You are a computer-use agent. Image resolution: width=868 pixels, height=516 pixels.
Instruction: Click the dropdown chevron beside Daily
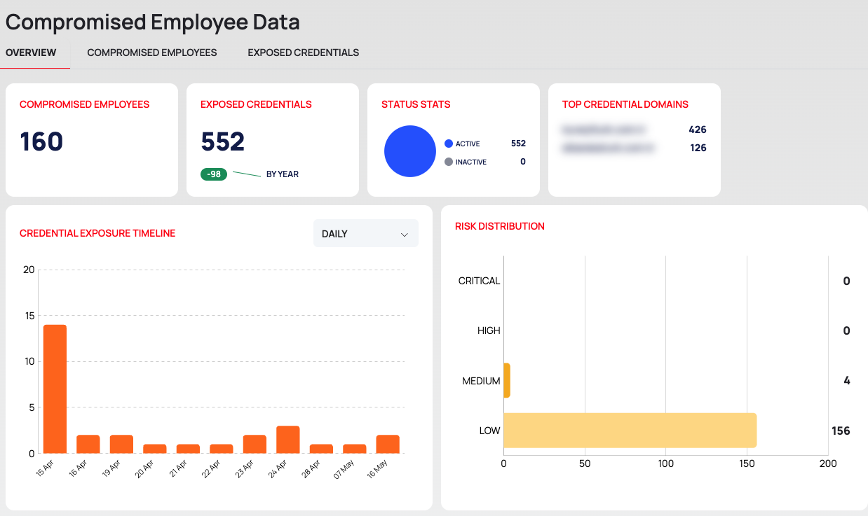[x=404, y=235]
